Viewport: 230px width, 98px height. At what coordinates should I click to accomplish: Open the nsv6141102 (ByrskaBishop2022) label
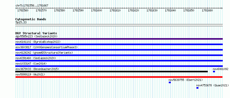[x=38, y=42]
